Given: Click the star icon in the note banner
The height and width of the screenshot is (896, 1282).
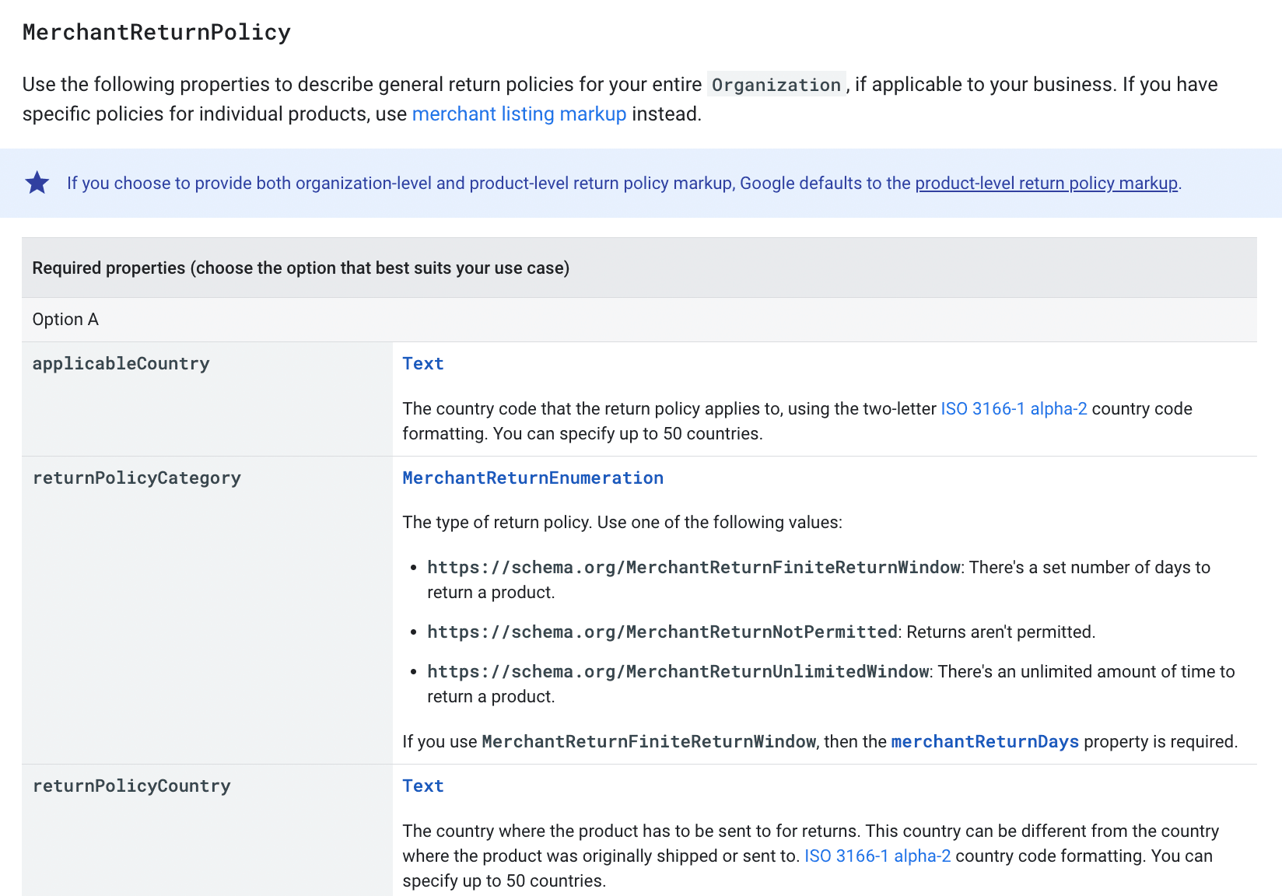Looking at the screenshot, I should tap(37, 183).
